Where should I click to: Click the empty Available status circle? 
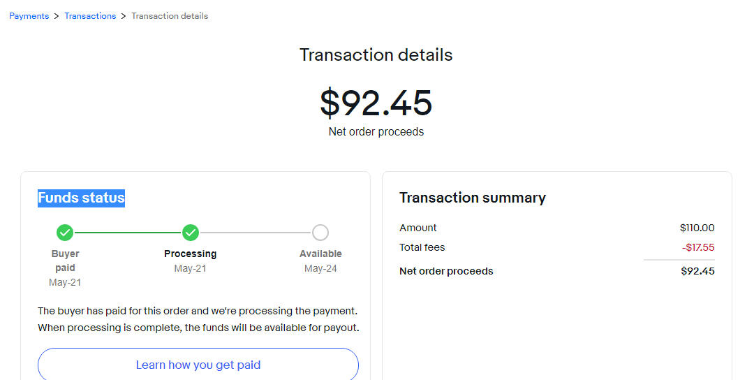[x=320, y=233]
